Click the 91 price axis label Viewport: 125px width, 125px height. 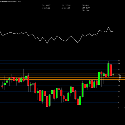click(119, 102)
